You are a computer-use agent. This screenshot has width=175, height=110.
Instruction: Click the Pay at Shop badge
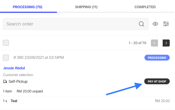(x=157, y=81)
